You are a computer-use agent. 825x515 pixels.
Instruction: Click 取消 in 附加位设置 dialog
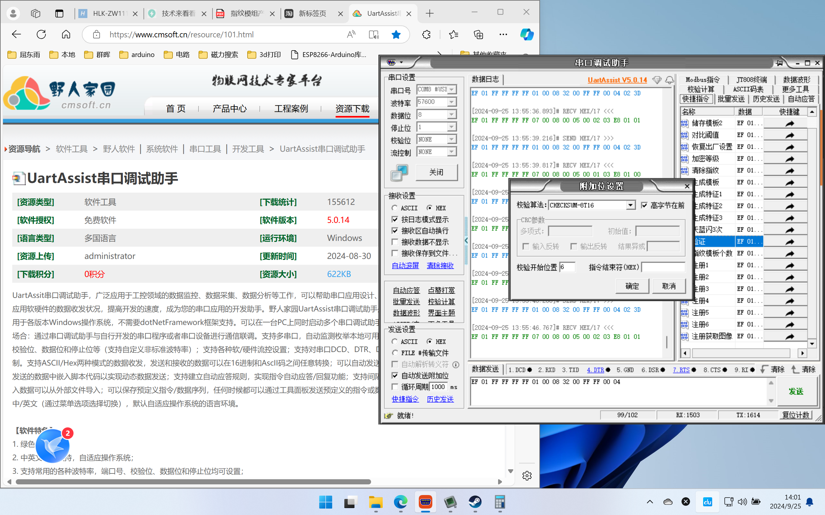tap(669, 286)
